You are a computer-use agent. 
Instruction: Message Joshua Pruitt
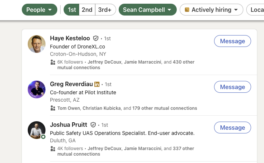232,128
